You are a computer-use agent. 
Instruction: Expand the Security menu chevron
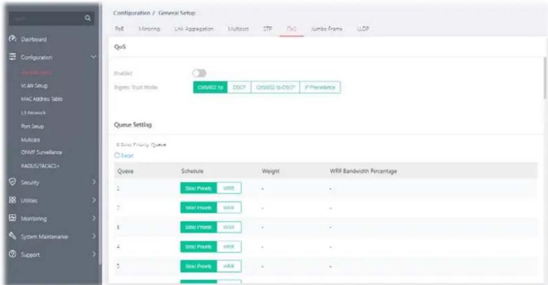click(94, 182)
